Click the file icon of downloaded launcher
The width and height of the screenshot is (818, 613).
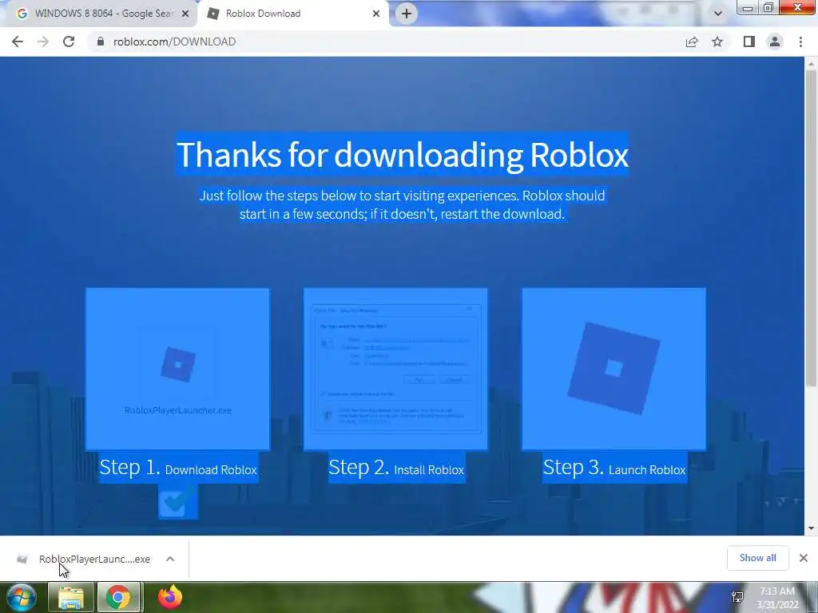point(22,560)
